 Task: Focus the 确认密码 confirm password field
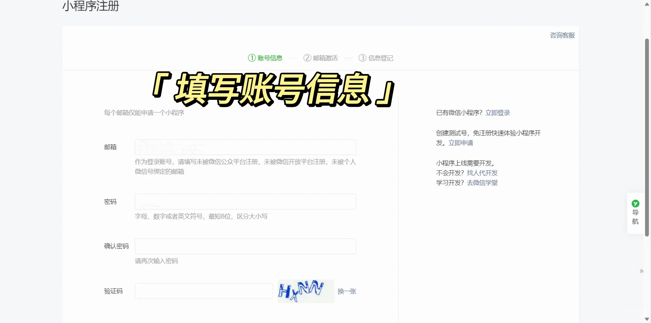click(x=245, y=246)
